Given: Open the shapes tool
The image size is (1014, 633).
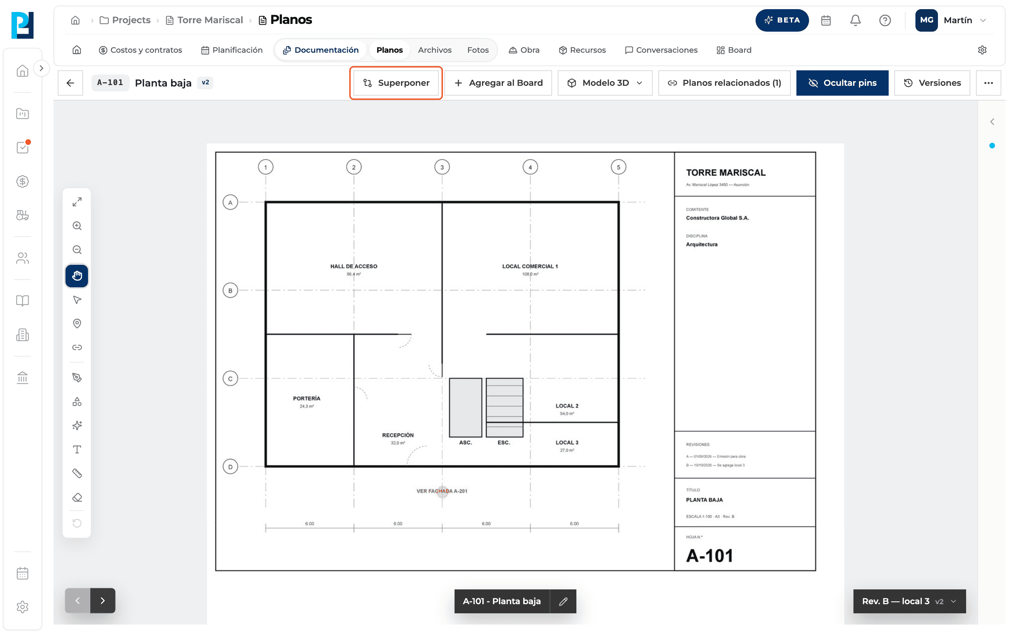Looking at the screenshot, I should pyautogui.click(x=77, y=402).
